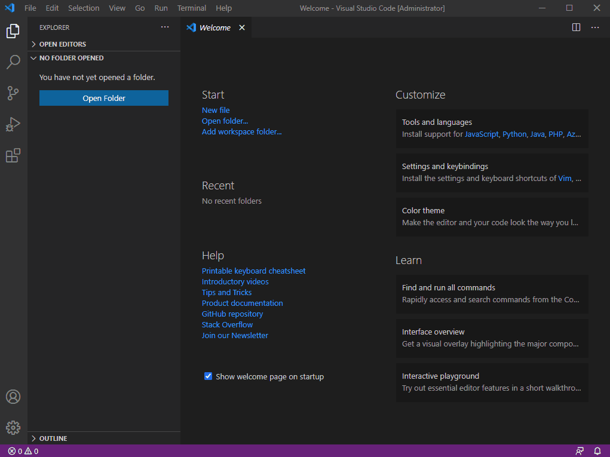This screenshot has height=457, width=610.
Task: Open Stack Overflow link
Action: click(x=227, y=325)
